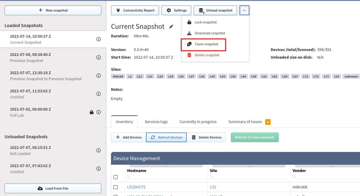The height and width of the screenshot is (196, 360).
Task: Select the Not Loaded unloaded snapshot
Action: [x=53, y=150]
